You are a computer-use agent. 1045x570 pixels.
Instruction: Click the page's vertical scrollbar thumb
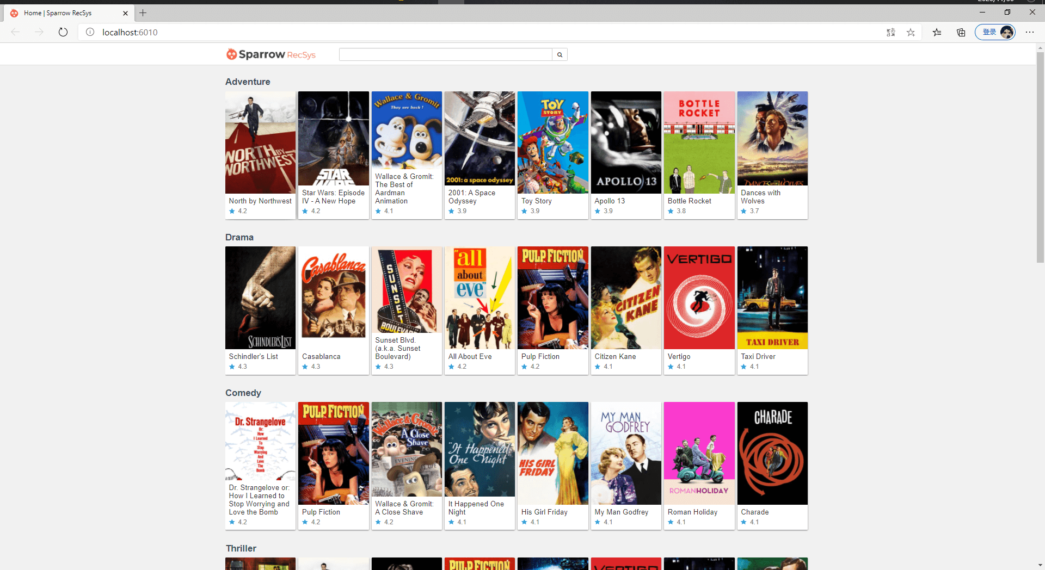(1040, 158)
